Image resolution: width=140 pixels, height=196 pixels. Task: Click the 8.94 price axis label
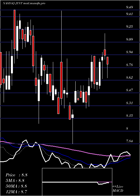129,52
